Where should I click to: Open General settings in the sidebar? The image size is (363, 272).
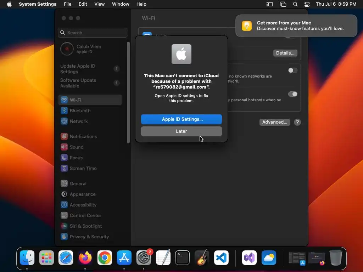[x=90, y=184]
